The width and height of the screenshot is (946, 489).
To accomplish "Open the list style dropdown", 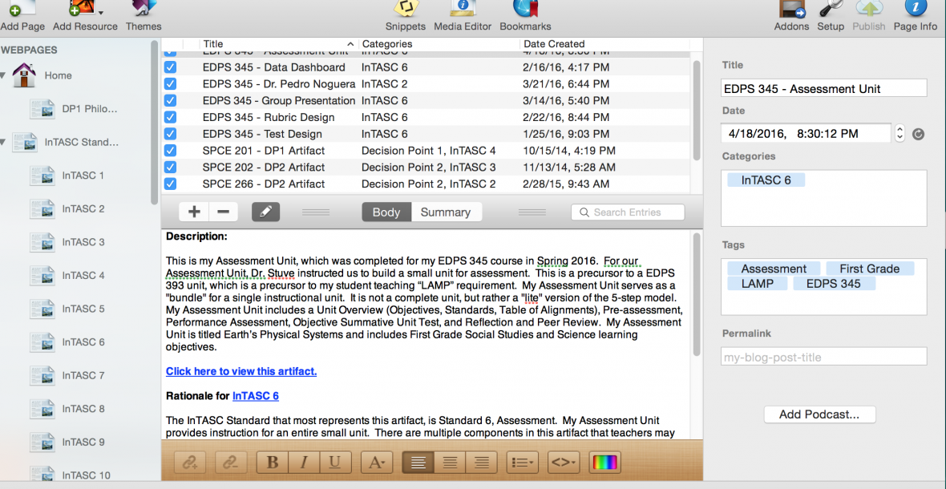I will pyautogui.click(x=522, y=462).
